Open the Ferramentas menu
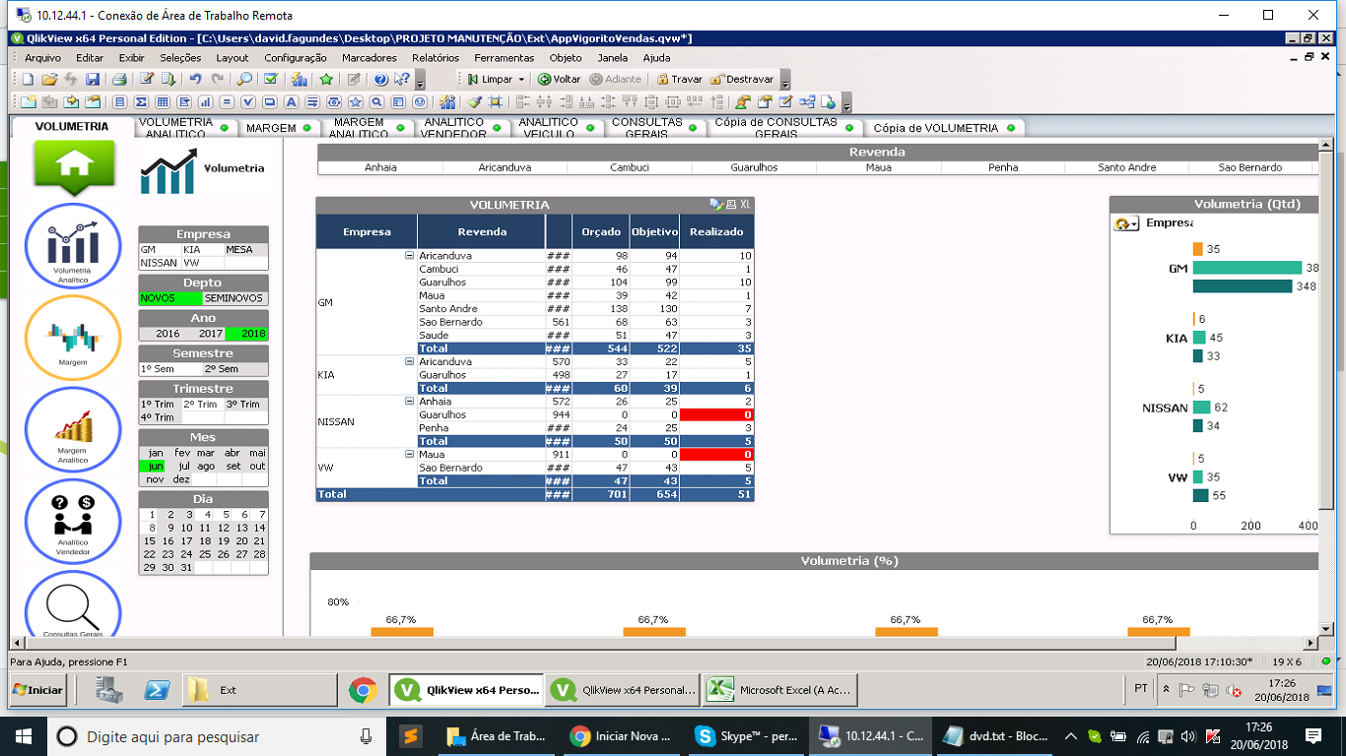The image size is (1346, 756). [504, 58]
